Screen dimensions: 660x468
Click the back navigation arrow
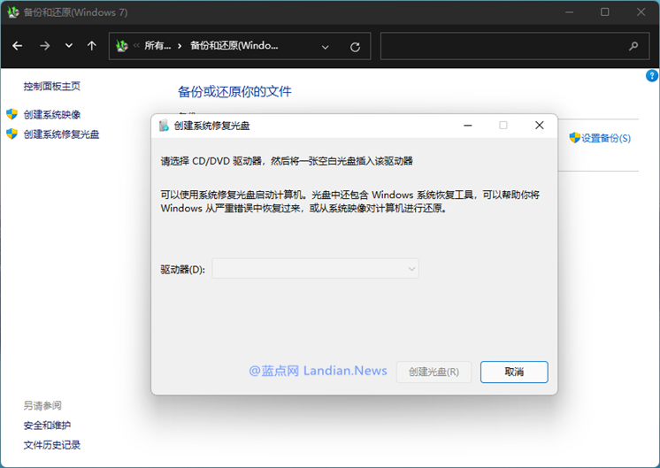(18, 46)
